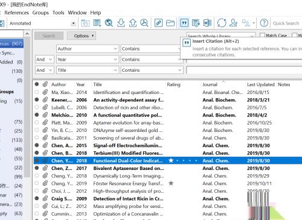Screen dimensions: 302x220
Task: Click the Title row search text field
Action: [244, 70]
